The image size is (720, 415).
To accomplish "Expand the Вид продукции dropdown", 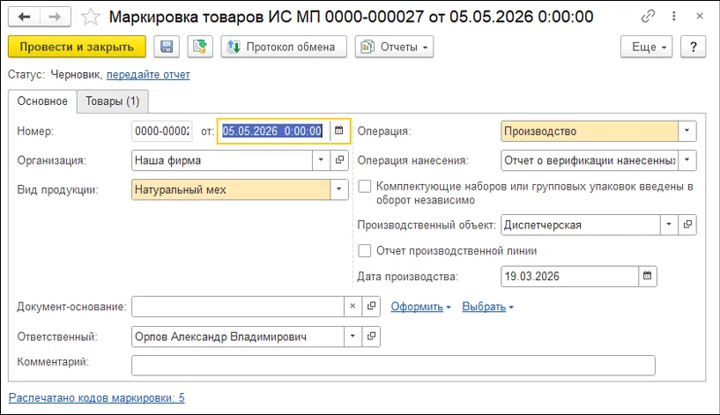I will pyautogui.click(x=339, y=189).
